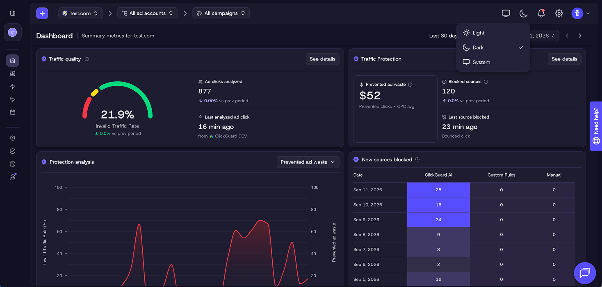Open the chat bubble widget

click(x=585, y=273)
